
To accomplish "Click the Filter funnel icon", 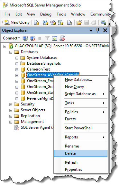I will point(47,38).
